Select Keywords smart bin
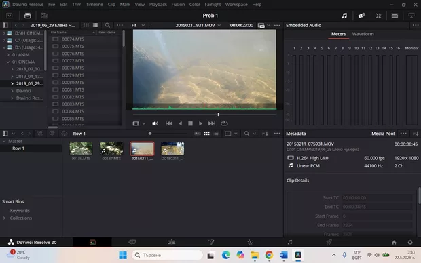The width and height of the screenshot is (421, 263). point(20,211)
